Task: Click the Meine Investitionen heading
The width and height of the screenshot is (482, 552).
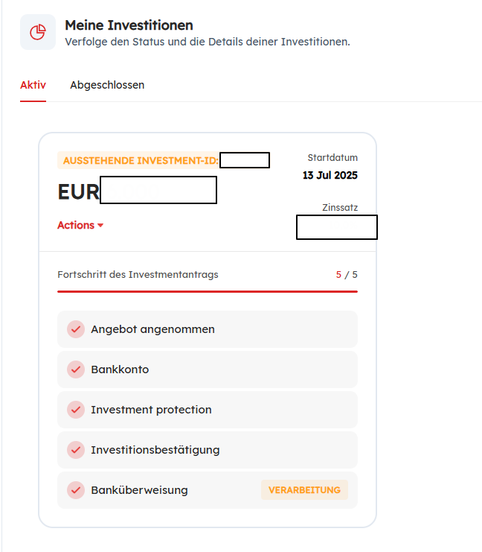Action: pyautogui.click(x=129, y=26)
